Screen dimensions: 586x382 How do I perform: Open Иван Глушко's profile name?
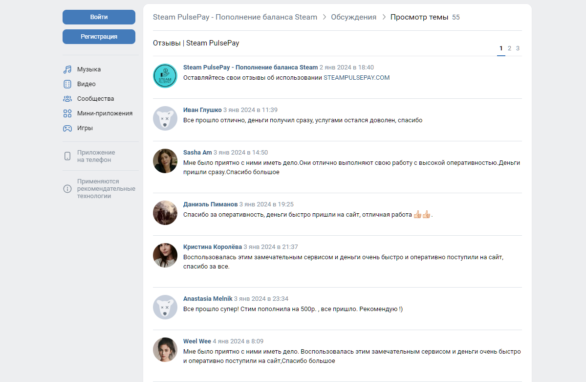[202, 110]
